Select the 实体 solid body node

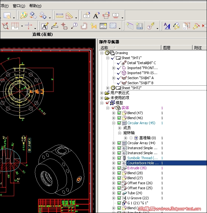(x=125, y=108)
